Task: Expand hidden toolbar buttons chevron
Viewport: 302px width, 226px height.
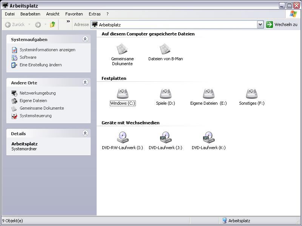Action: coord(68,21)
